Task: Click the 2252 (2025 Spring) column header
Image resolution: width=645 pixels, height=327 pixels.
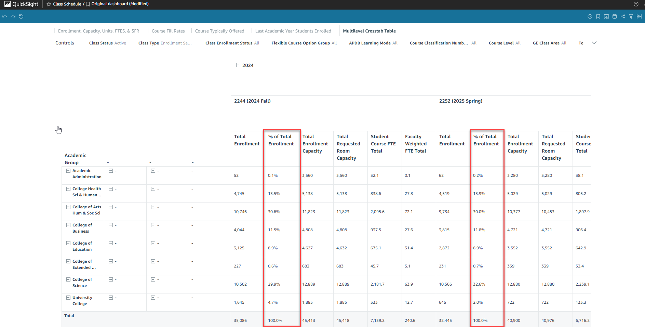Action: [461, 101]
